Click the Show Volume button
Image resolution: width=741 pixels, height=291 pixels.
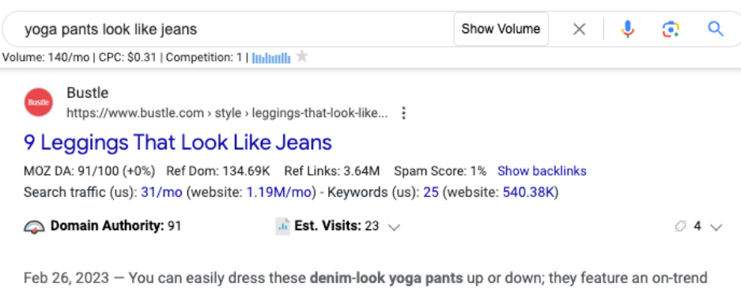coord(501,29)
